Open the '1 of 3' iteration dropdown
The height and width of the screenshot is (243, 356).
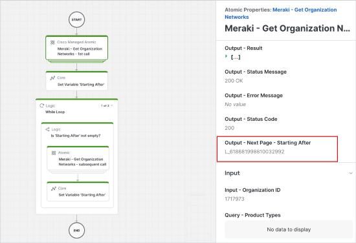click(x=107, y=105)
